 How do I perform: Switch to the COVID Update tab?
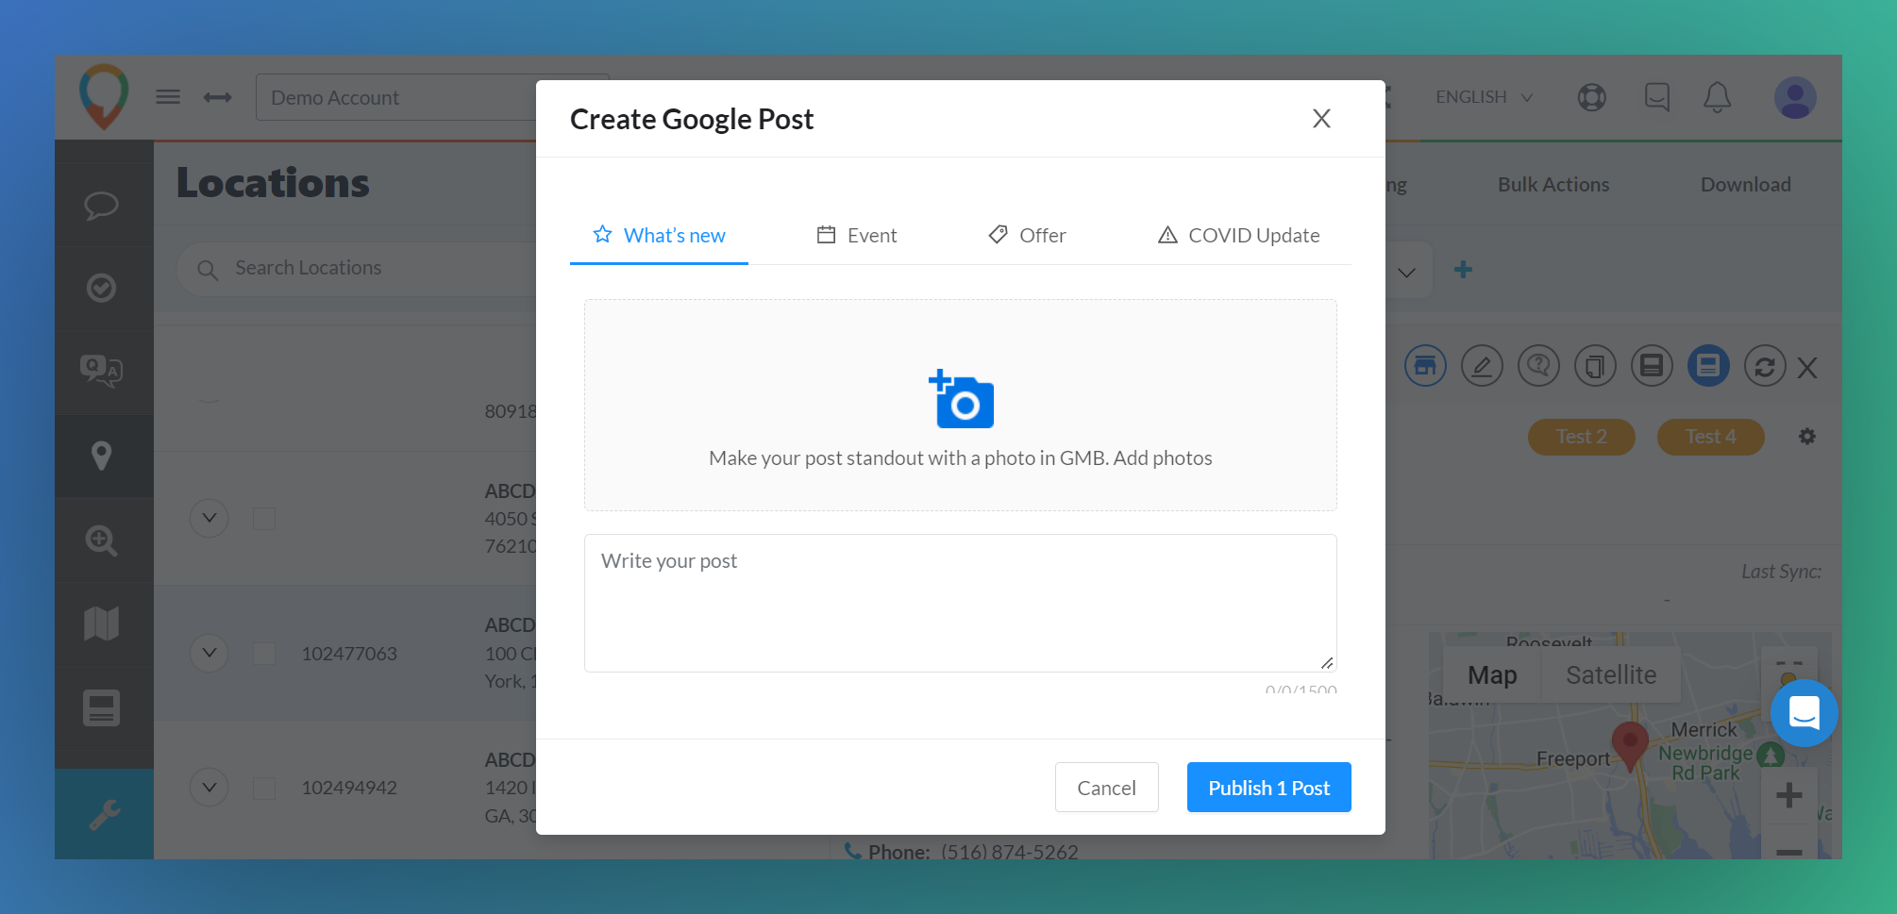click(x=1238, y=235)
